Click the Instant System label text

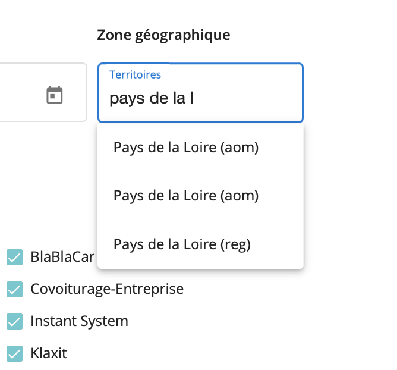click(x=79, y=321)
